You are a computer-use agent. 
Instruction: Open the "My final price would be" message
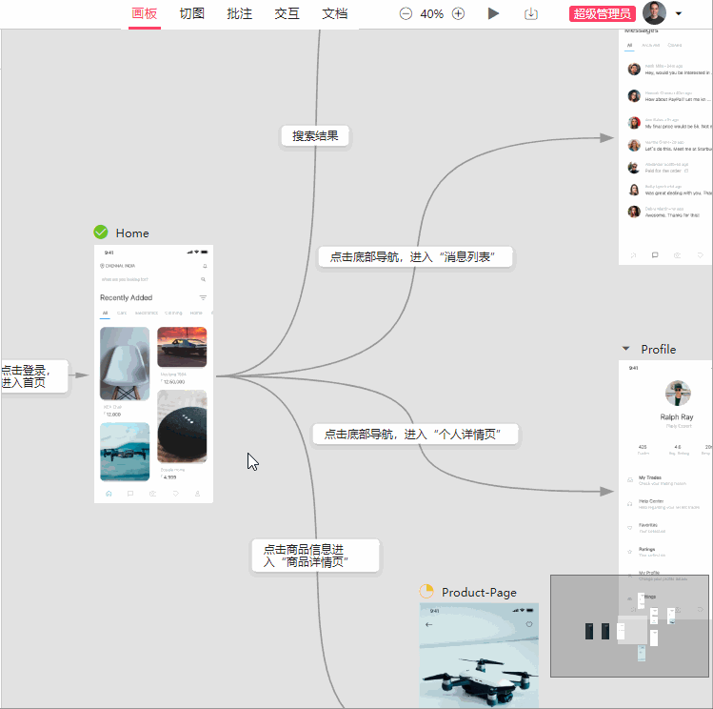pos(667,123)
